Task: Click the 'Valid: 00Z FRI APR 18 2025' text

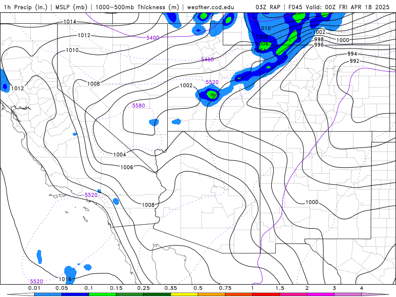Action: point(348,7)
